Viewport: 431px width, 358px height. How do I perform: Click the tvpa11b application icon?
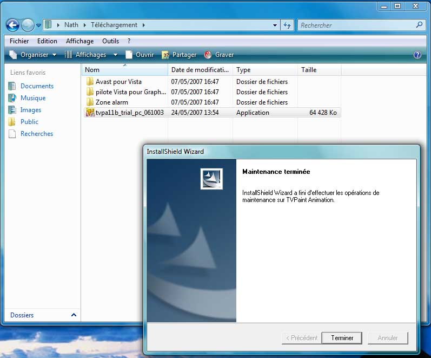pos(90,112)
